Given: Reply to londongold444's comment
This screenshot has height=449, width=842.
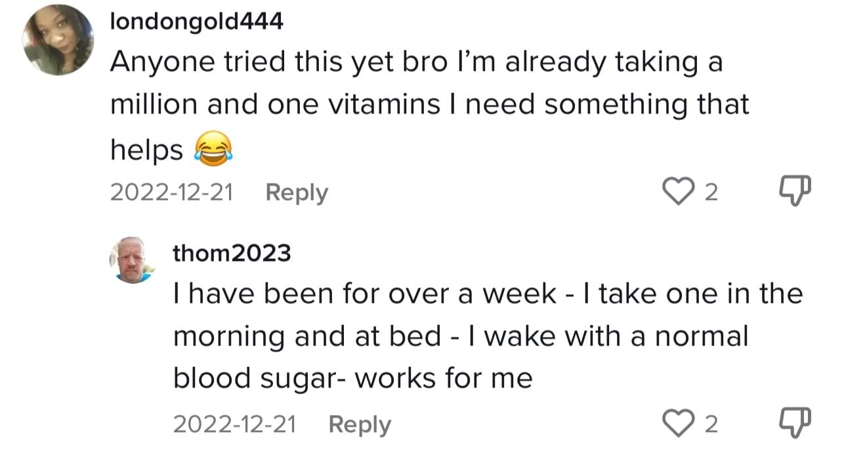Looking at the screenshot, I should (x=296, y=193).
